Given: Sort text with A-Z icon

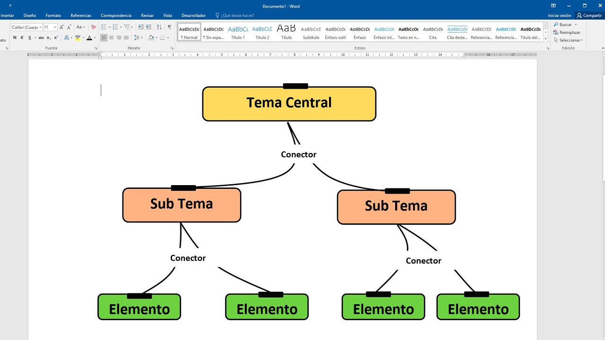Looking at the screenshot, I should [x=159, y=27].
